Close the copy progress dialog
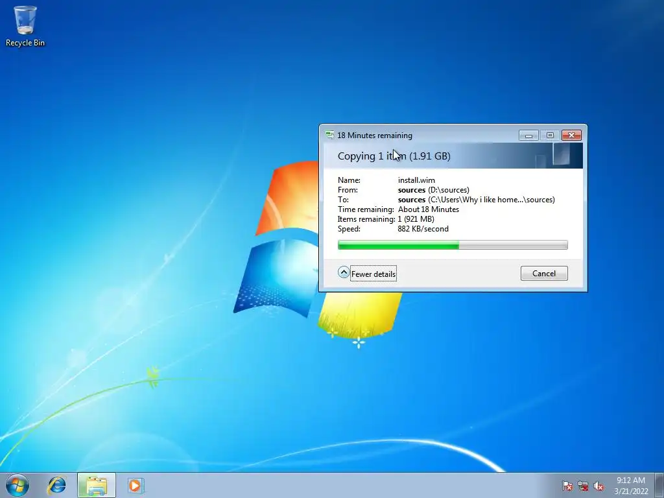The height and width of the screenshot is (498, 664). pyautogui.click(x=571, y=136)
